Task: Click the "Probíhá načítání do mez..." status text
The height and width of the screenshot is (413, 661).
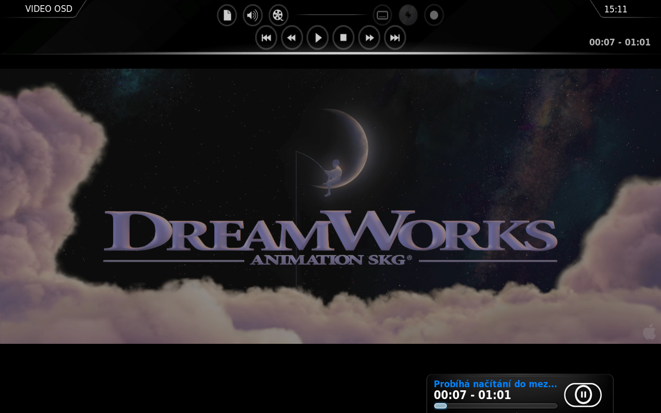Action: click(495, 384)
